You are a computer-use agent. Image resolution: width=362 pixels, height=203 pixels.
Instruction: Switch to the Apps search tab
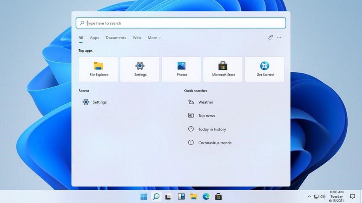94,38
